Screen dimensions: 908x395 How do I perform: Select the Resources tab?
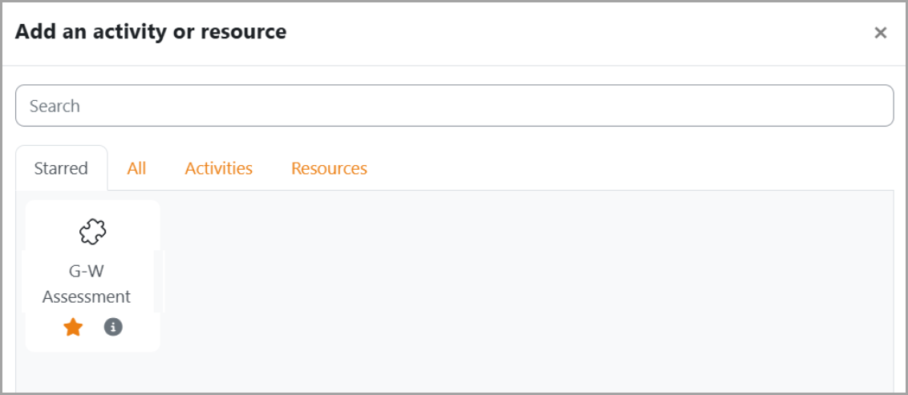[x=329, y=168]
